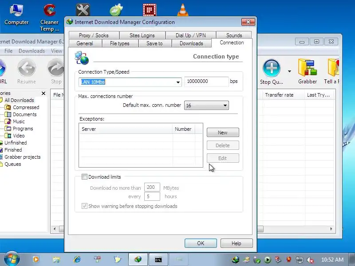Open the wrench and screwdriver tools desktop icon

point(83,10)
